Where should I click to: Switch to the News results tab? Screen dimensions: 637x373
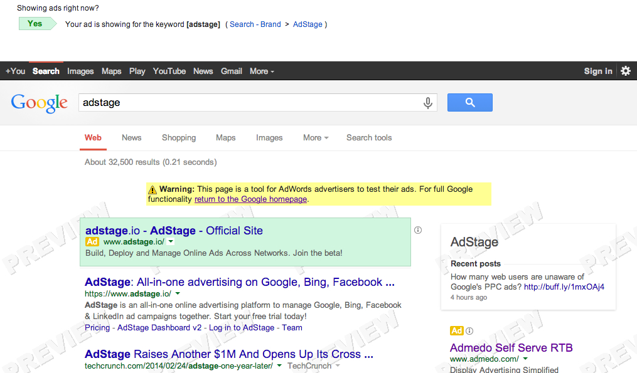132,138
